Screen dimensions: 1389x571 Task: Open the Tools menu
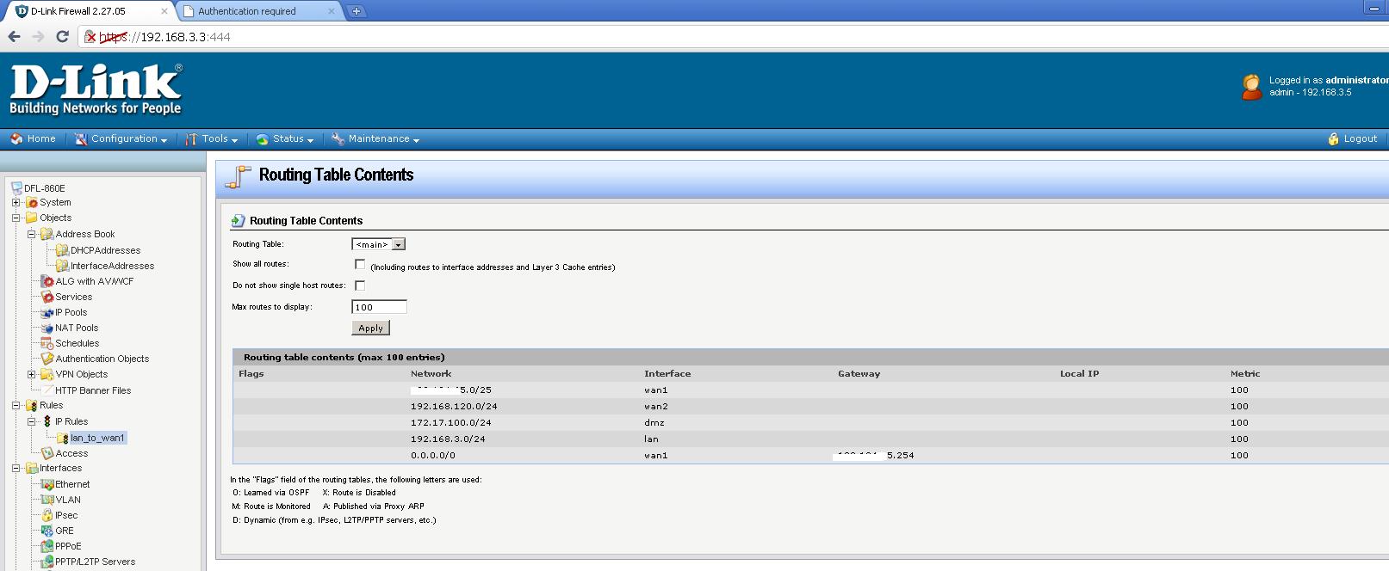tap(212, 138)
